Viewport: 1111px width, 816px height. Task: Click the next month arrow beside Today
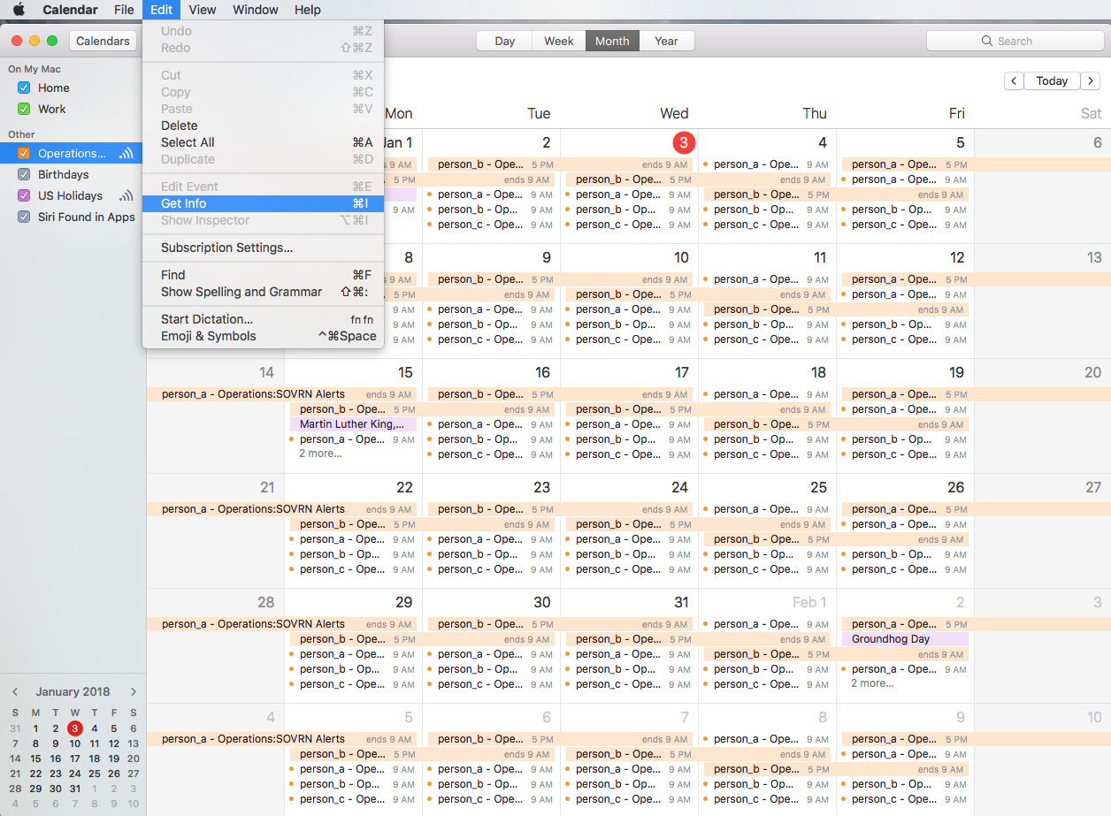1091,80
